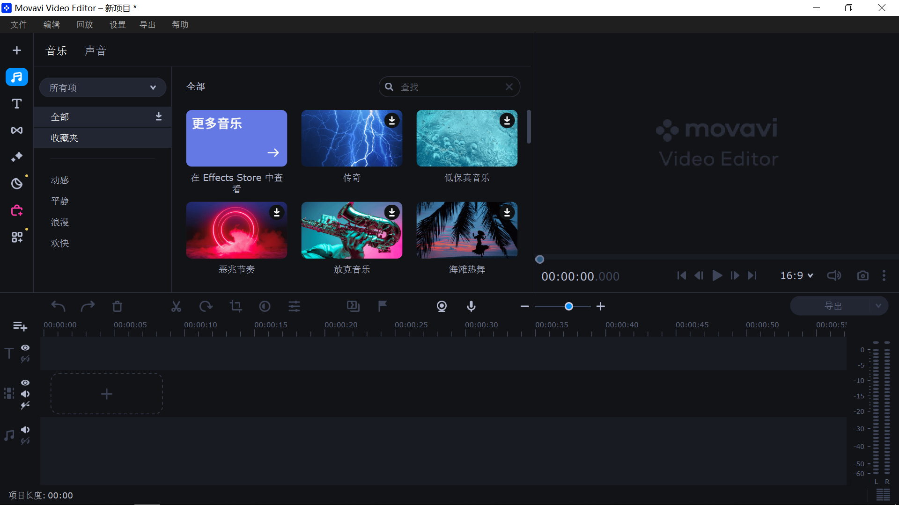Mute the audio track speaker
Screen dimensions: 899x505
[25, 430]
